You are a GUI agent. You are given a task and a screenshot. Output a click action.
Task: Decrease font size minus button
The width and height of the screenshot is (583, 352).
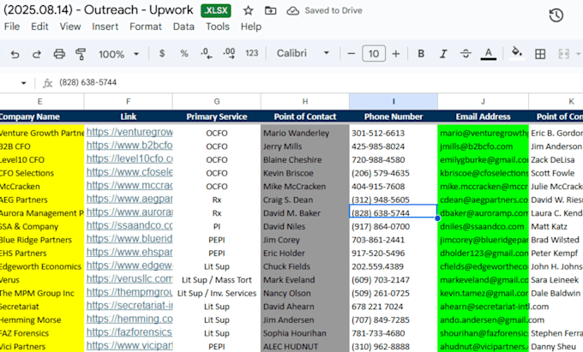351,54
